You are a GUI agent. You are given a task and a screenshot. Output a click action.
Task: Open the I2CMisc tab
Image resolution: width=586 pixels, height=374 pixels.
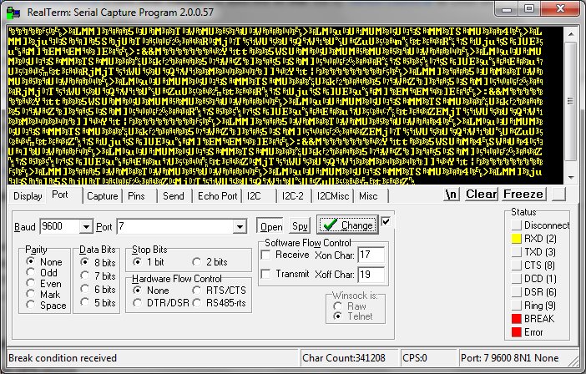click(332, 196)
